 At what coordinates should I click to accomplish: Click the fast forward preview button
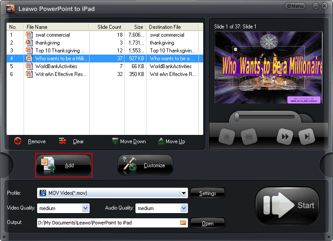284,137
